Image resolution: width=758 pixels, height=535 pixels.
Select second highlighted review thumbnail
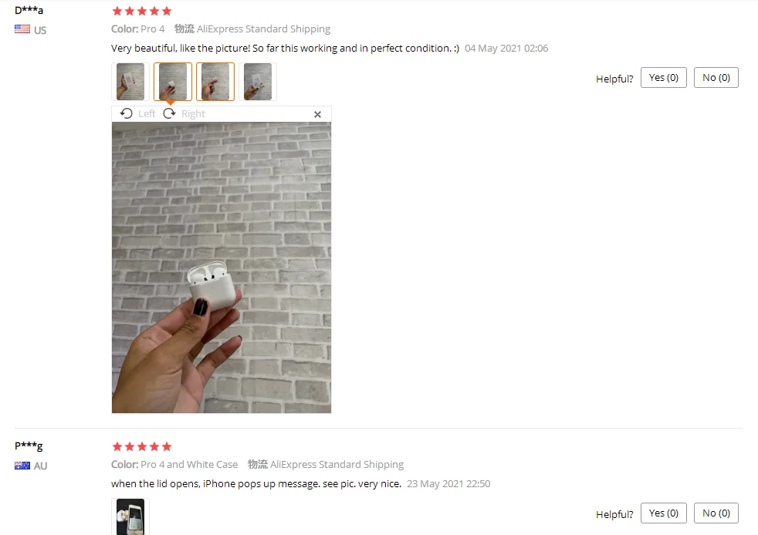click(173, 82)
